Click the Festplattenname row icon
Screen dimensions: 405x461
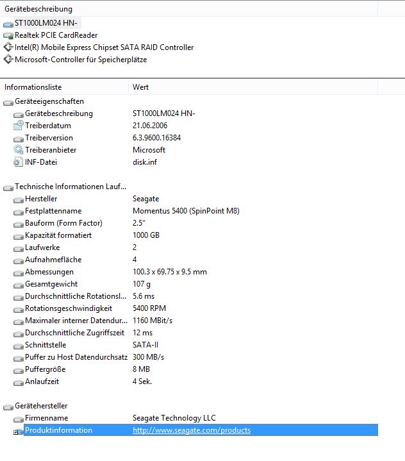19,212
